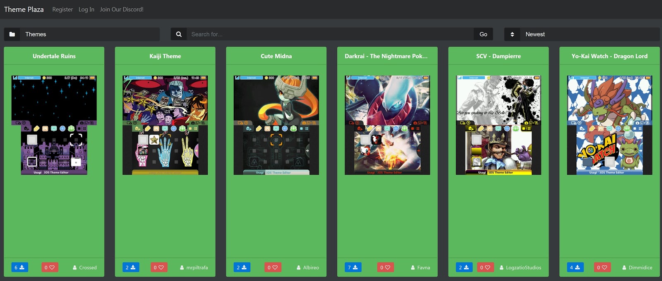Open Join Our Discord! link

click(122, 10)
